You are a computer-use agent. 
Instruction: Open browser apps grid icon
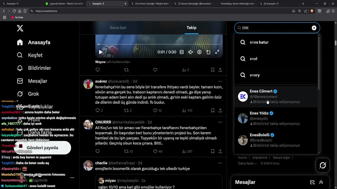click(4, 17)
